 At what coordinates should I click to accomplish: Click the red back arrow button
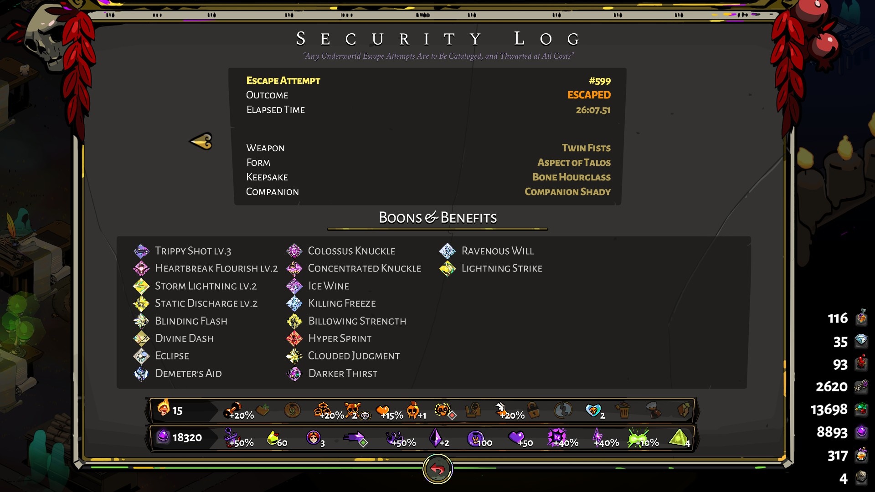[437, 469]
